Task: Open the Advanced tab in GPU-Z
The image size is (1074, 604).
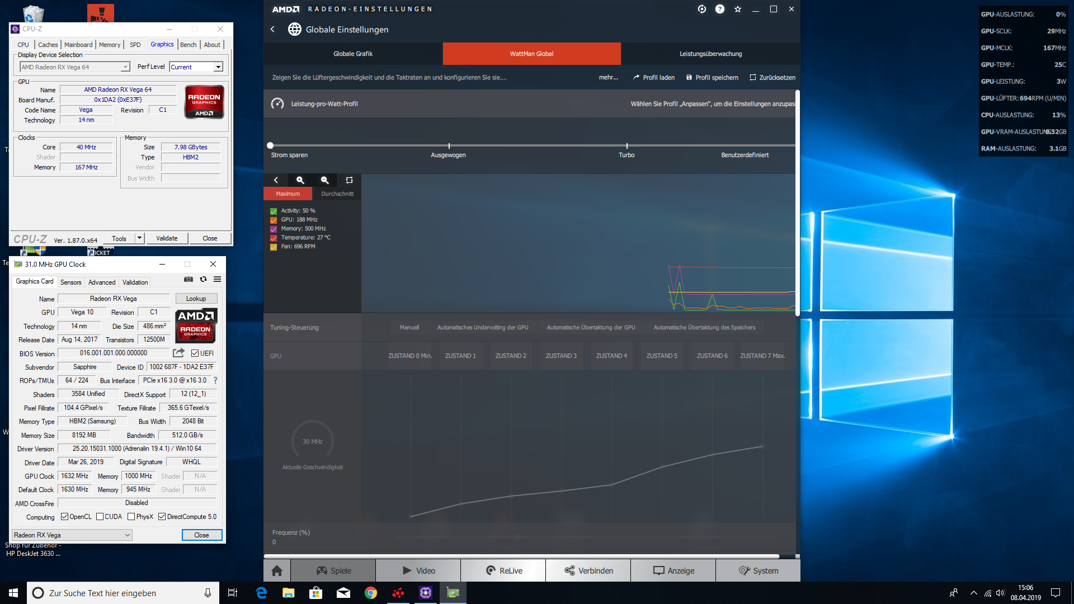Action: coord(102,282)
